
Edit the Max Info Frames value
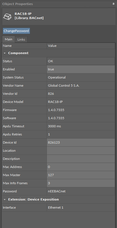(x=81, y=183)
